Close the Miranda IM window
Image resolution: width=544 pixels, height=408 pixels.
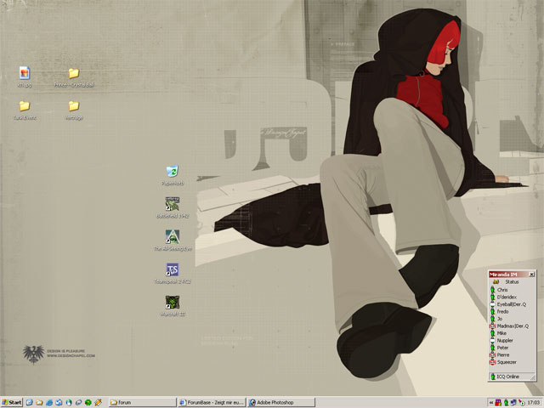pos(531,275)
